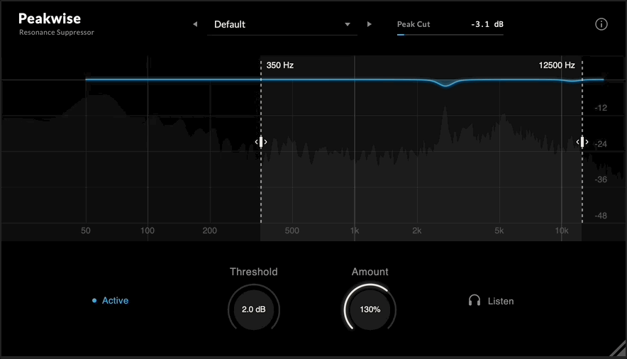
Task: Click the 350 Hz frequency label
Action: [x=280, y=65]
